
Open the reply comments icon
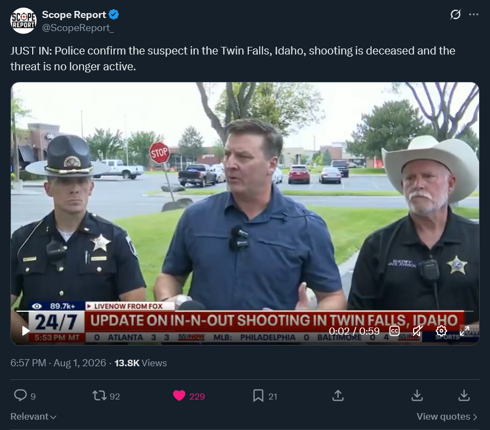coord(20,395)
